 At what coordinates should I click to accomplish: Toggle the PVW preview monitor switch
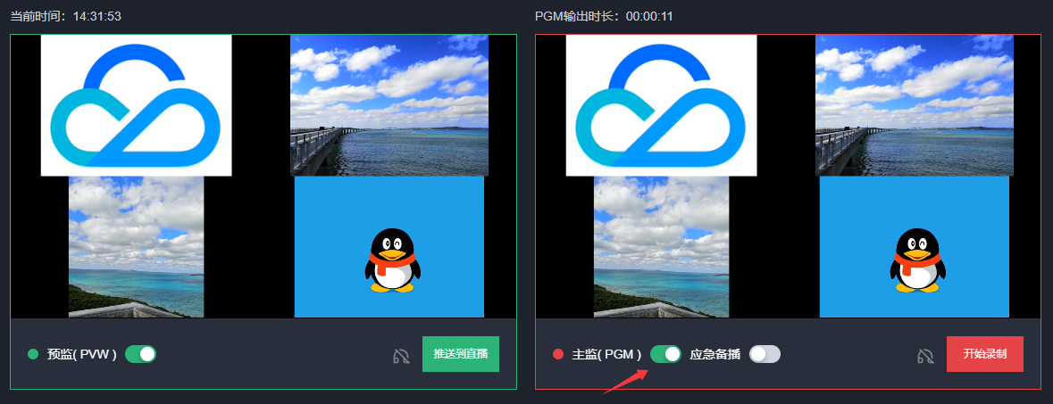[140, 354]
